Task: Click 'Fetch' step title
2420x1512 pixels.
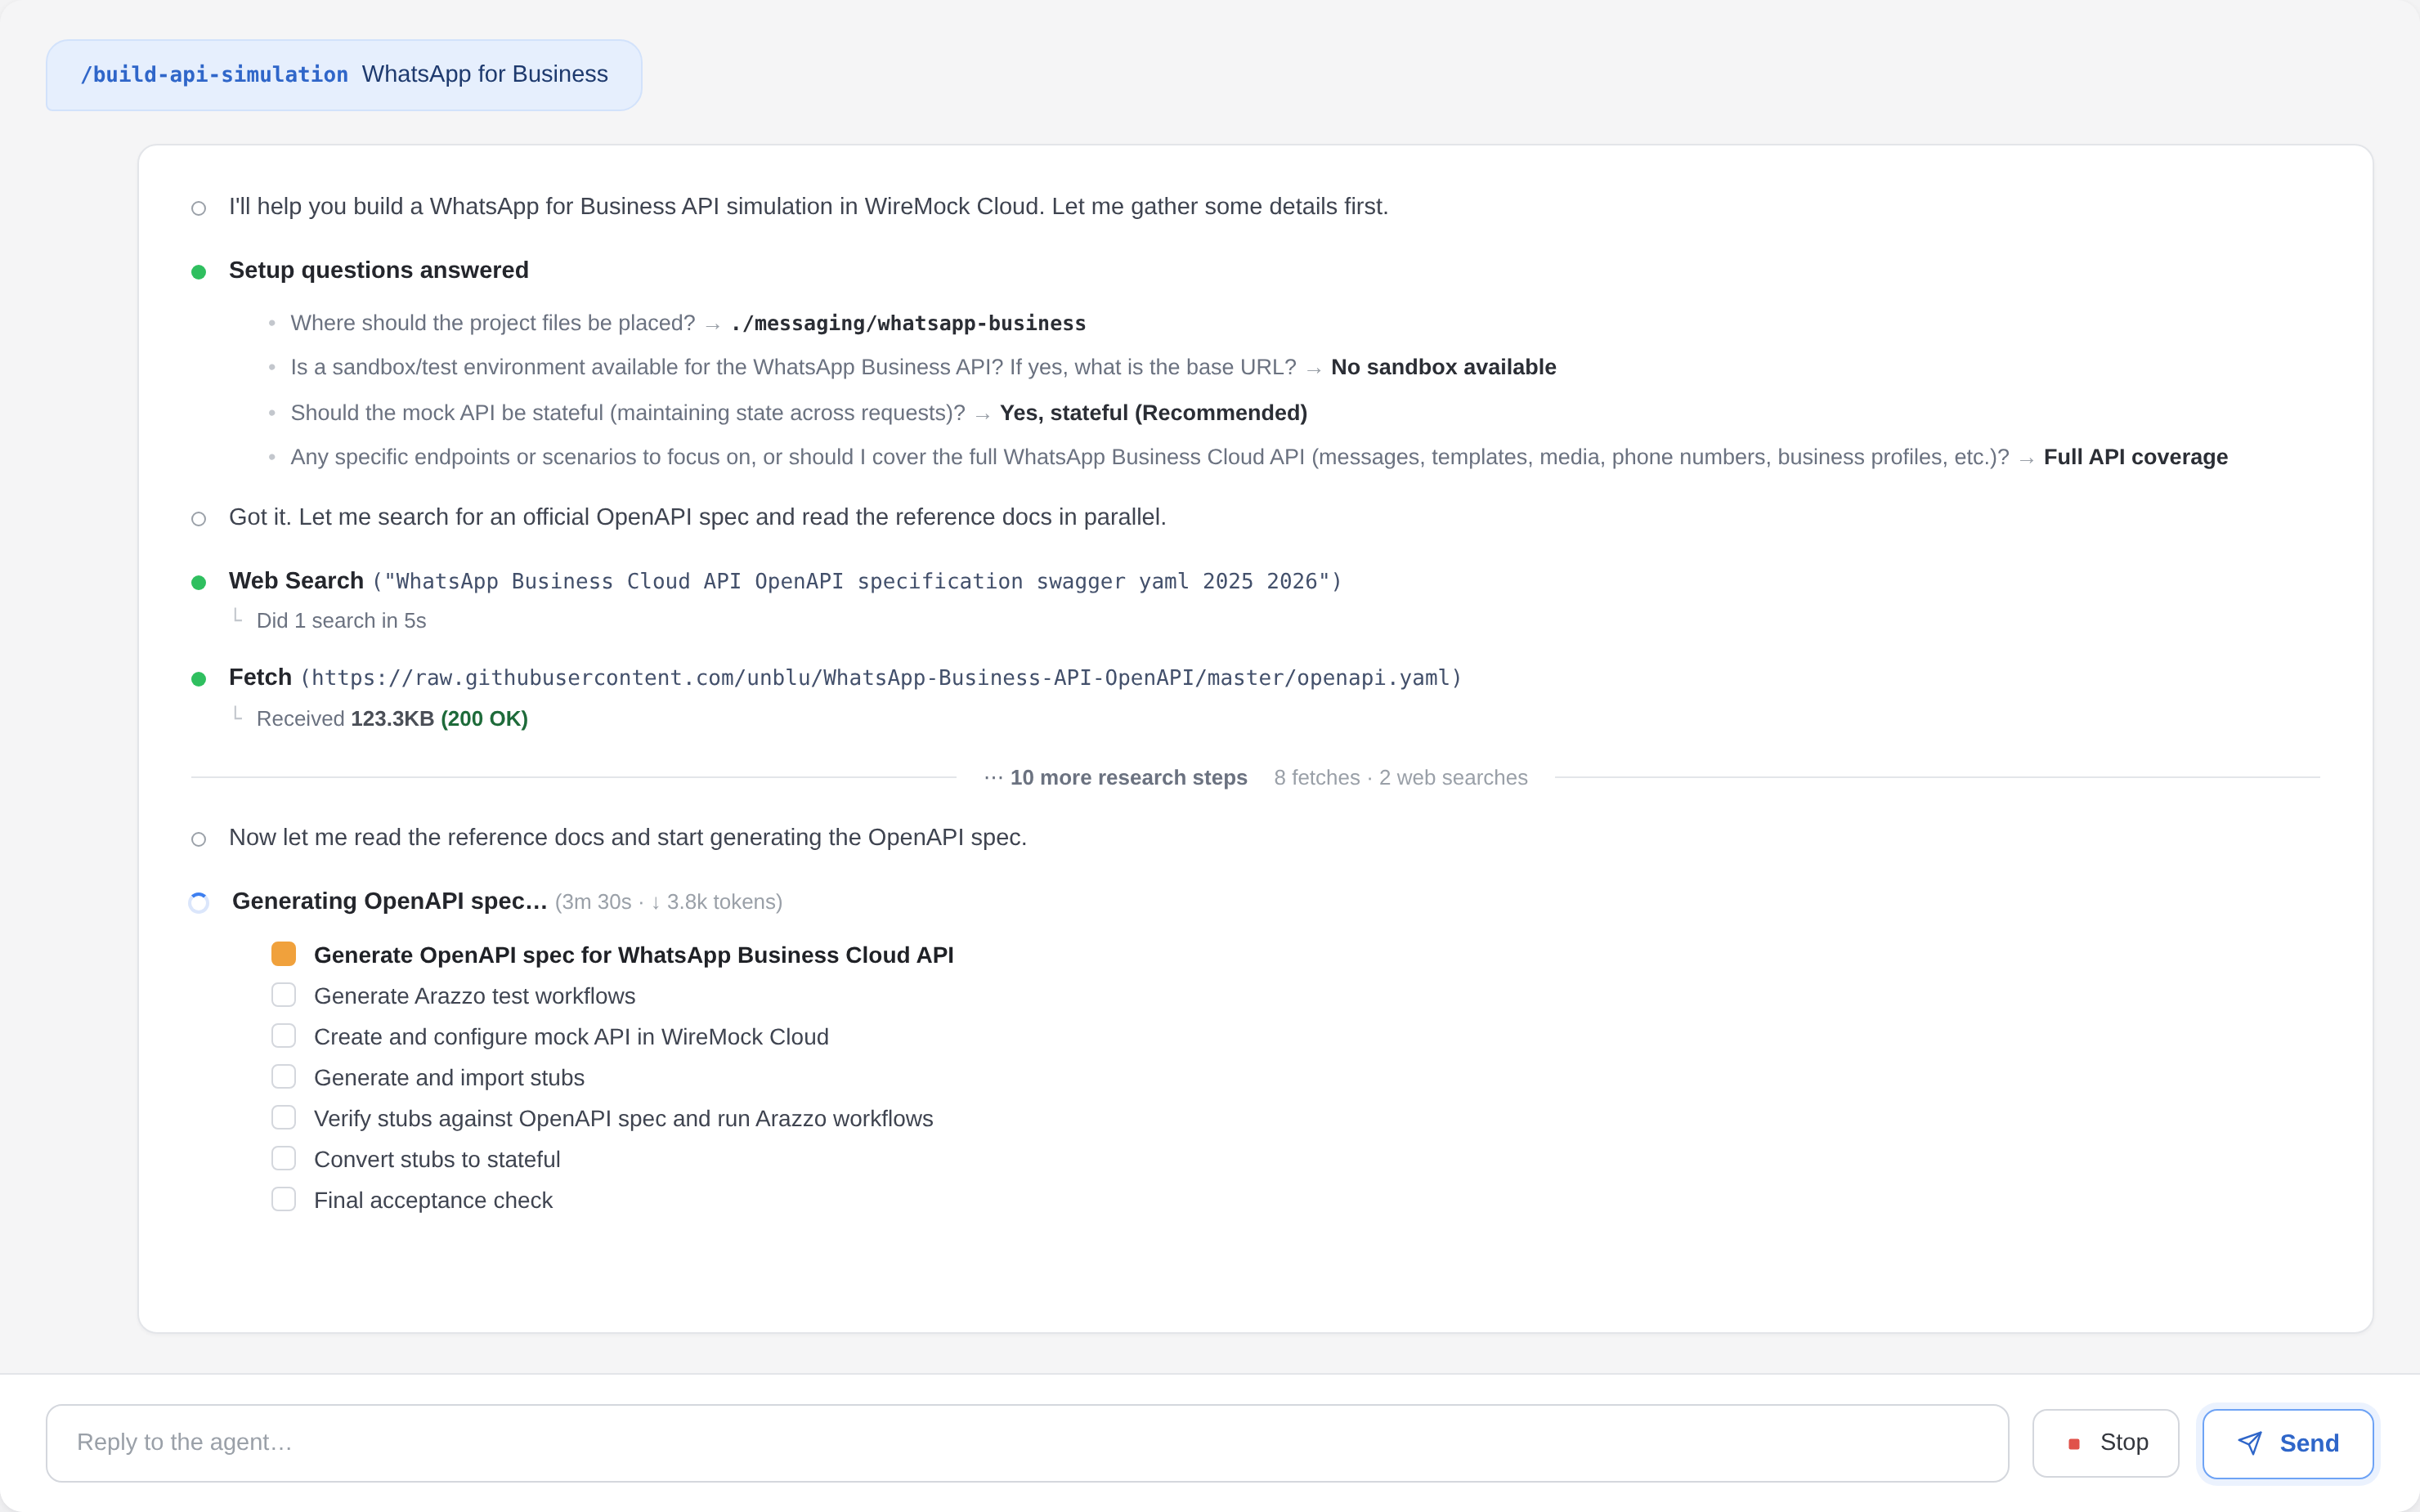Action: click(x=260, y=677)
